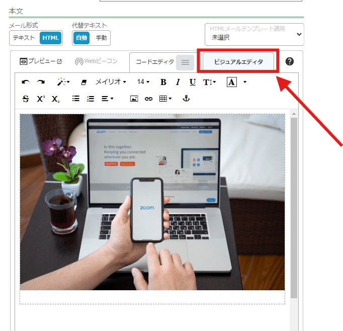Apply superscript formatting

tap(41, 99)
